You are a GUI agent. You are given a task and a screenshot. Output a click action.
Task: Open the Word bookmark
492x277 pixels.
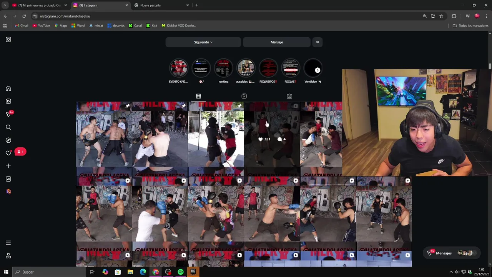tap(78, 26)
